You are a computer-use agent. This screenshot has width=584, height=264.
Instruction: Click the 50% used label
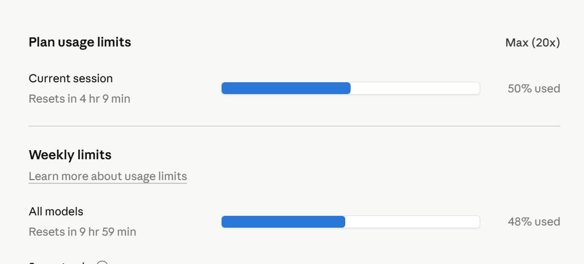(x=534, y=89)
